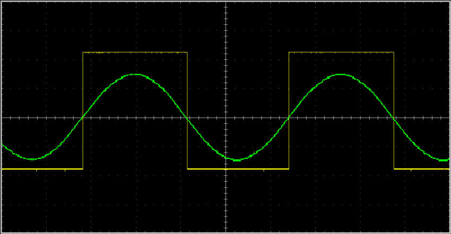The height and width of the screenshot is (234, 451).
Task: Select the first trough of the green sine wave
Action: pyautogui.click(x=32, y=159)
